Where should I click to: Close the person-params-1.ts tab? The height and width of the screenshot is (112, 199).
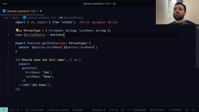coord(41,11)
